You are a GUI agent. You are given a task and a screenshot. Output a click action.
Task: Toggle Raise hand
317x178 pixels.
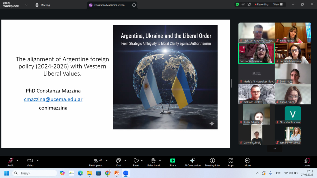[x=153, y=162]
